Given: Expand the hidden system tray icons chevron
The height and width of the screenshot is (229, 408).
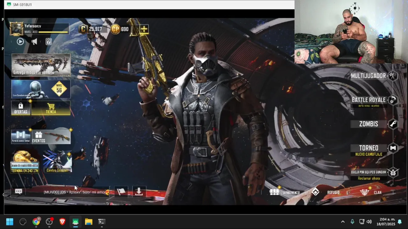Looking at the screenshot, I should 343,222.
